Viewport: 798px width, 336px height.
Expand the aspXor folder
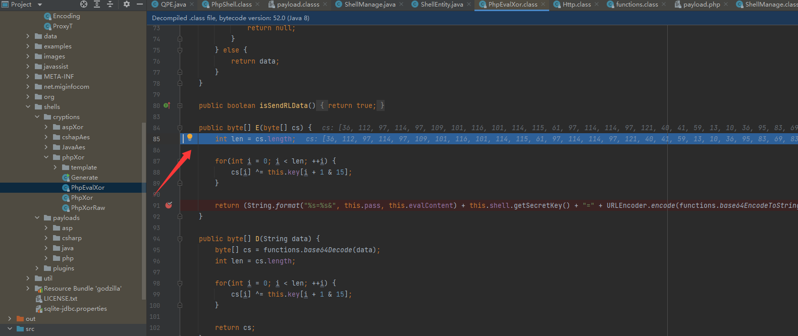pyautogui.click(x=46, y=127)
